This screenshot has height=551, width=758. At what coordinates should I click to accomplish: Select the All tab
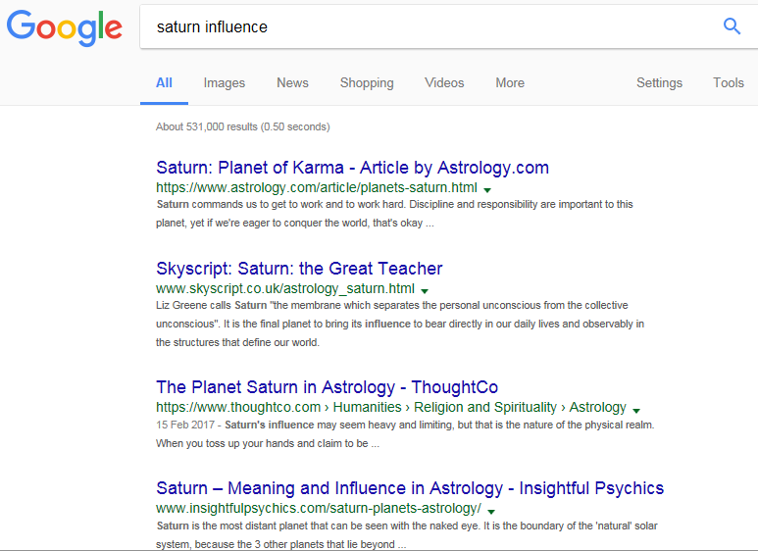tap(164, 83)
